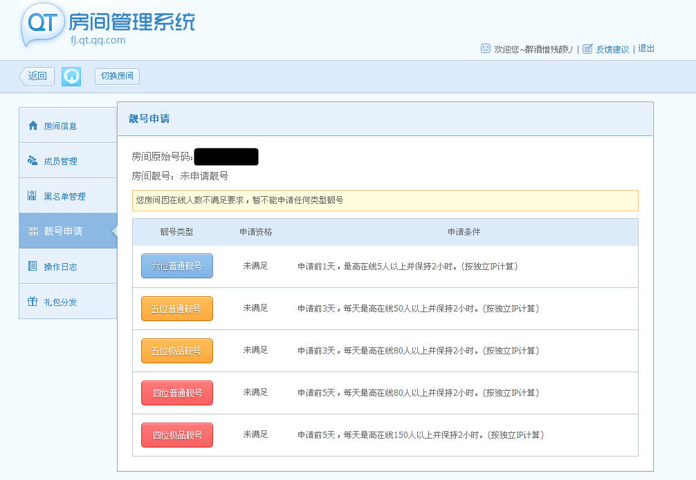Open 操作日志 sidebar item
Screen dimensions: 696x480
(68, 266)
